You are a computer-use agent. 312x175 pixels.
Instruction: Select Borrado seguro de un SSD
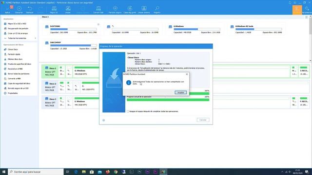click(x=18, y=88)
